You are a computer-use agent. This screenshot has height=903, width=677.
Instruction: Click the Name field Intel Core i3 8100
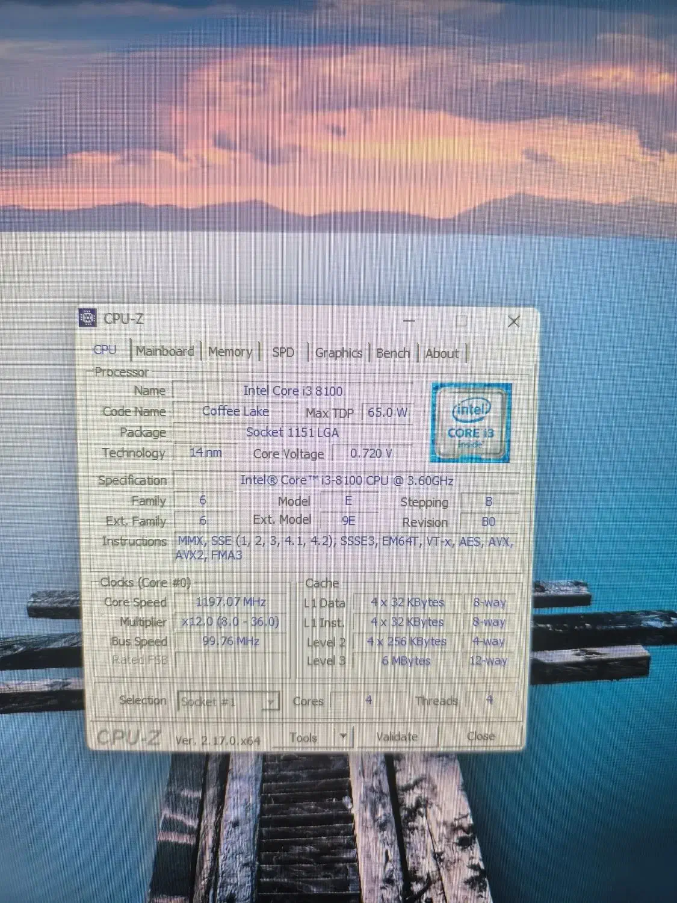pyautogui.click(x=292, y=391)
